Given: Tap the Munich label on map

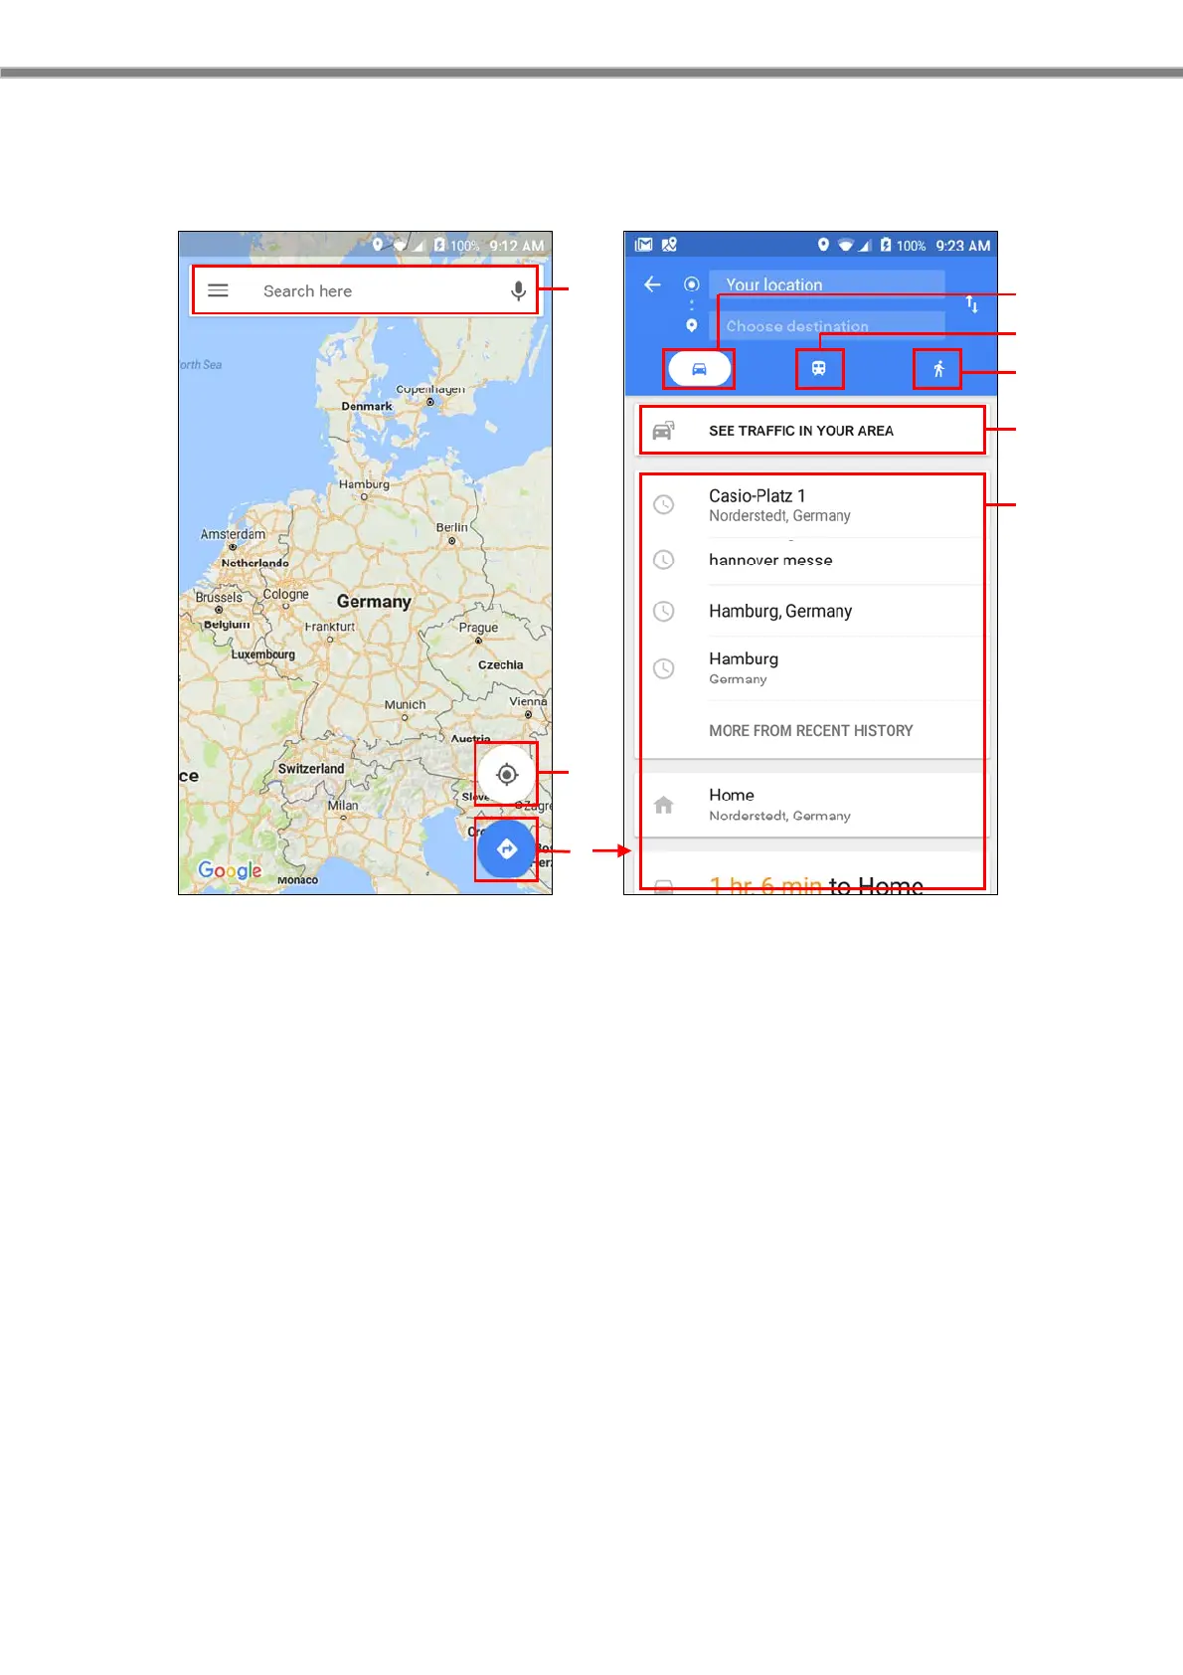Looking at the screenshot, I should [405, 704].
